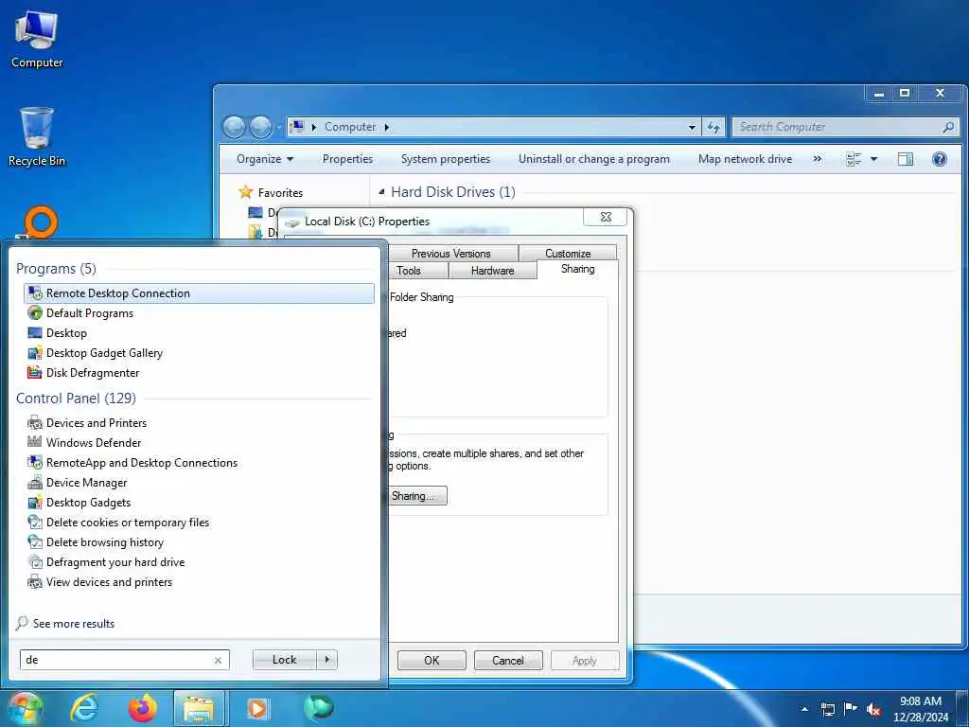Show more toolbar commands chevron
The width and height of the screenshot is (969, 727).
tap(818, 159)
